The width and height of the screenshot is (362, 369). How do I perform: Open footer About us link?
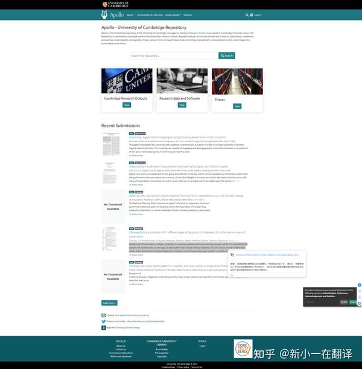[x=121, y=346]
